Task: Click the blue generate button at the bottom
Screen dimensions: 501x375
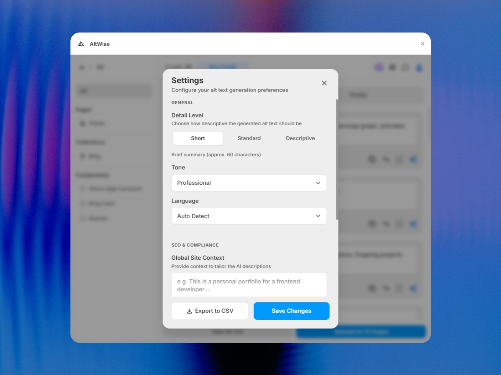Action: tap(360, 332)
